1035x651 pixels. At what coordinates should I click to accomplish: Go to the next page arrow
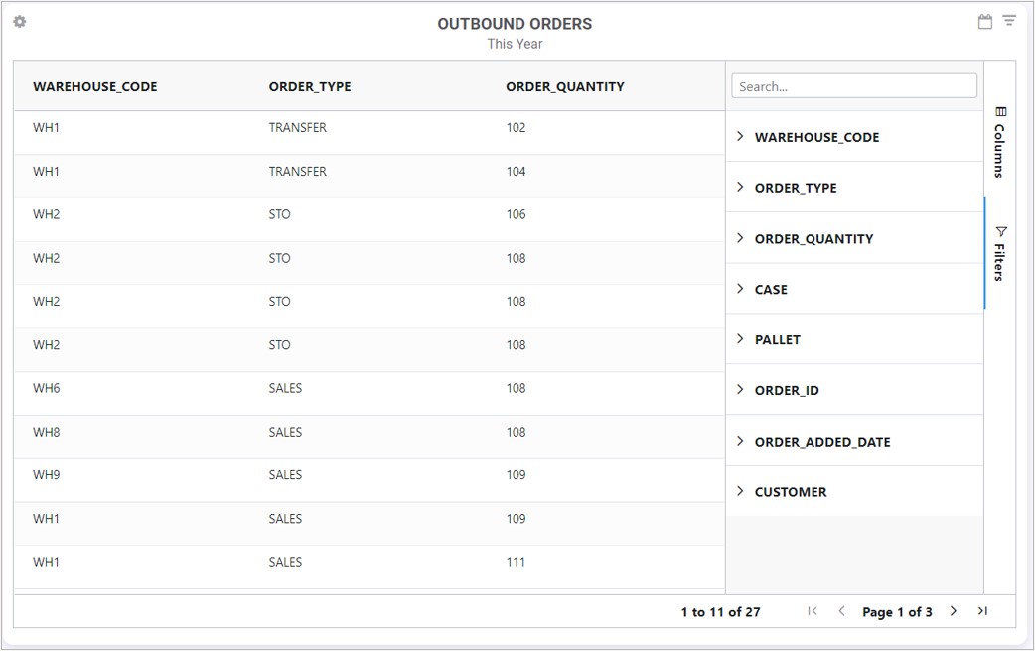954,611
